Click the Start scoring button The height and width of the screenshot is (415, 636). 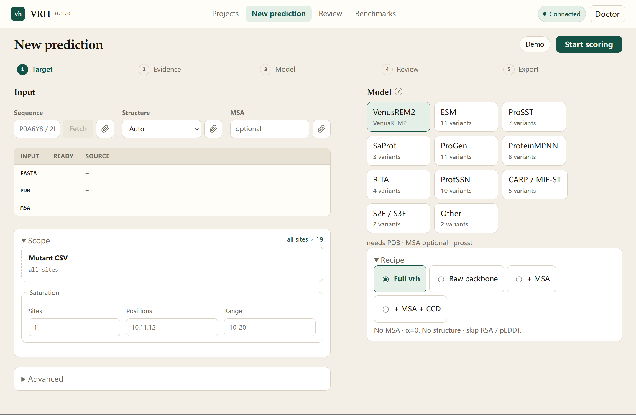point(589,44)
